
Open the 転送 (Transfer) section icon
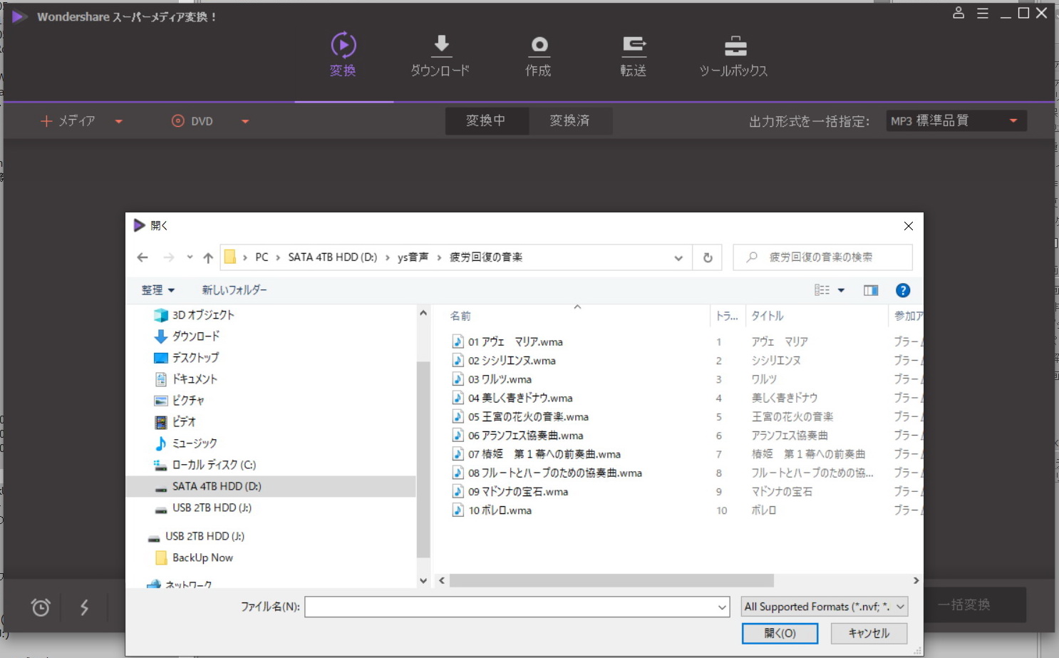pyautogui.click(x=633, y=46)
